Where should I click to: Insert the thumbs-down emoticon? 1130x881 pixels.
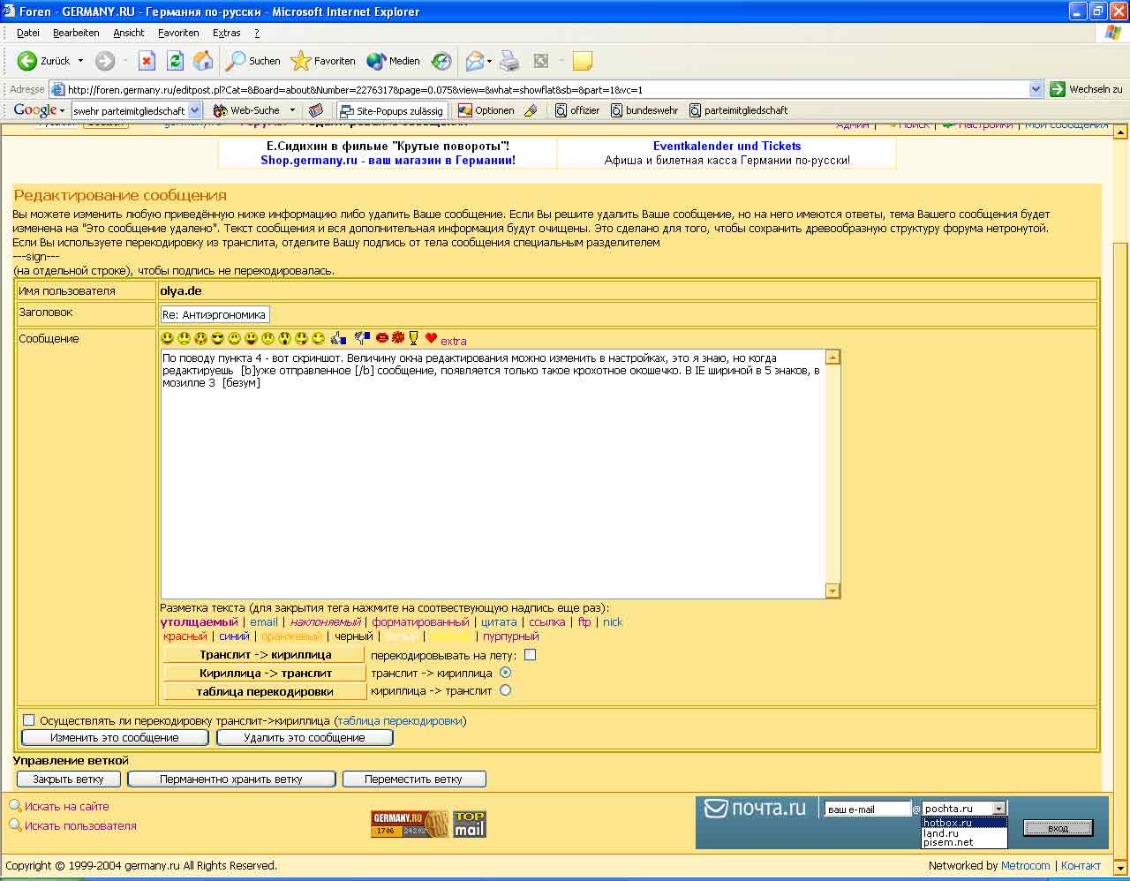pyautogui.click(x=362, y=338)
